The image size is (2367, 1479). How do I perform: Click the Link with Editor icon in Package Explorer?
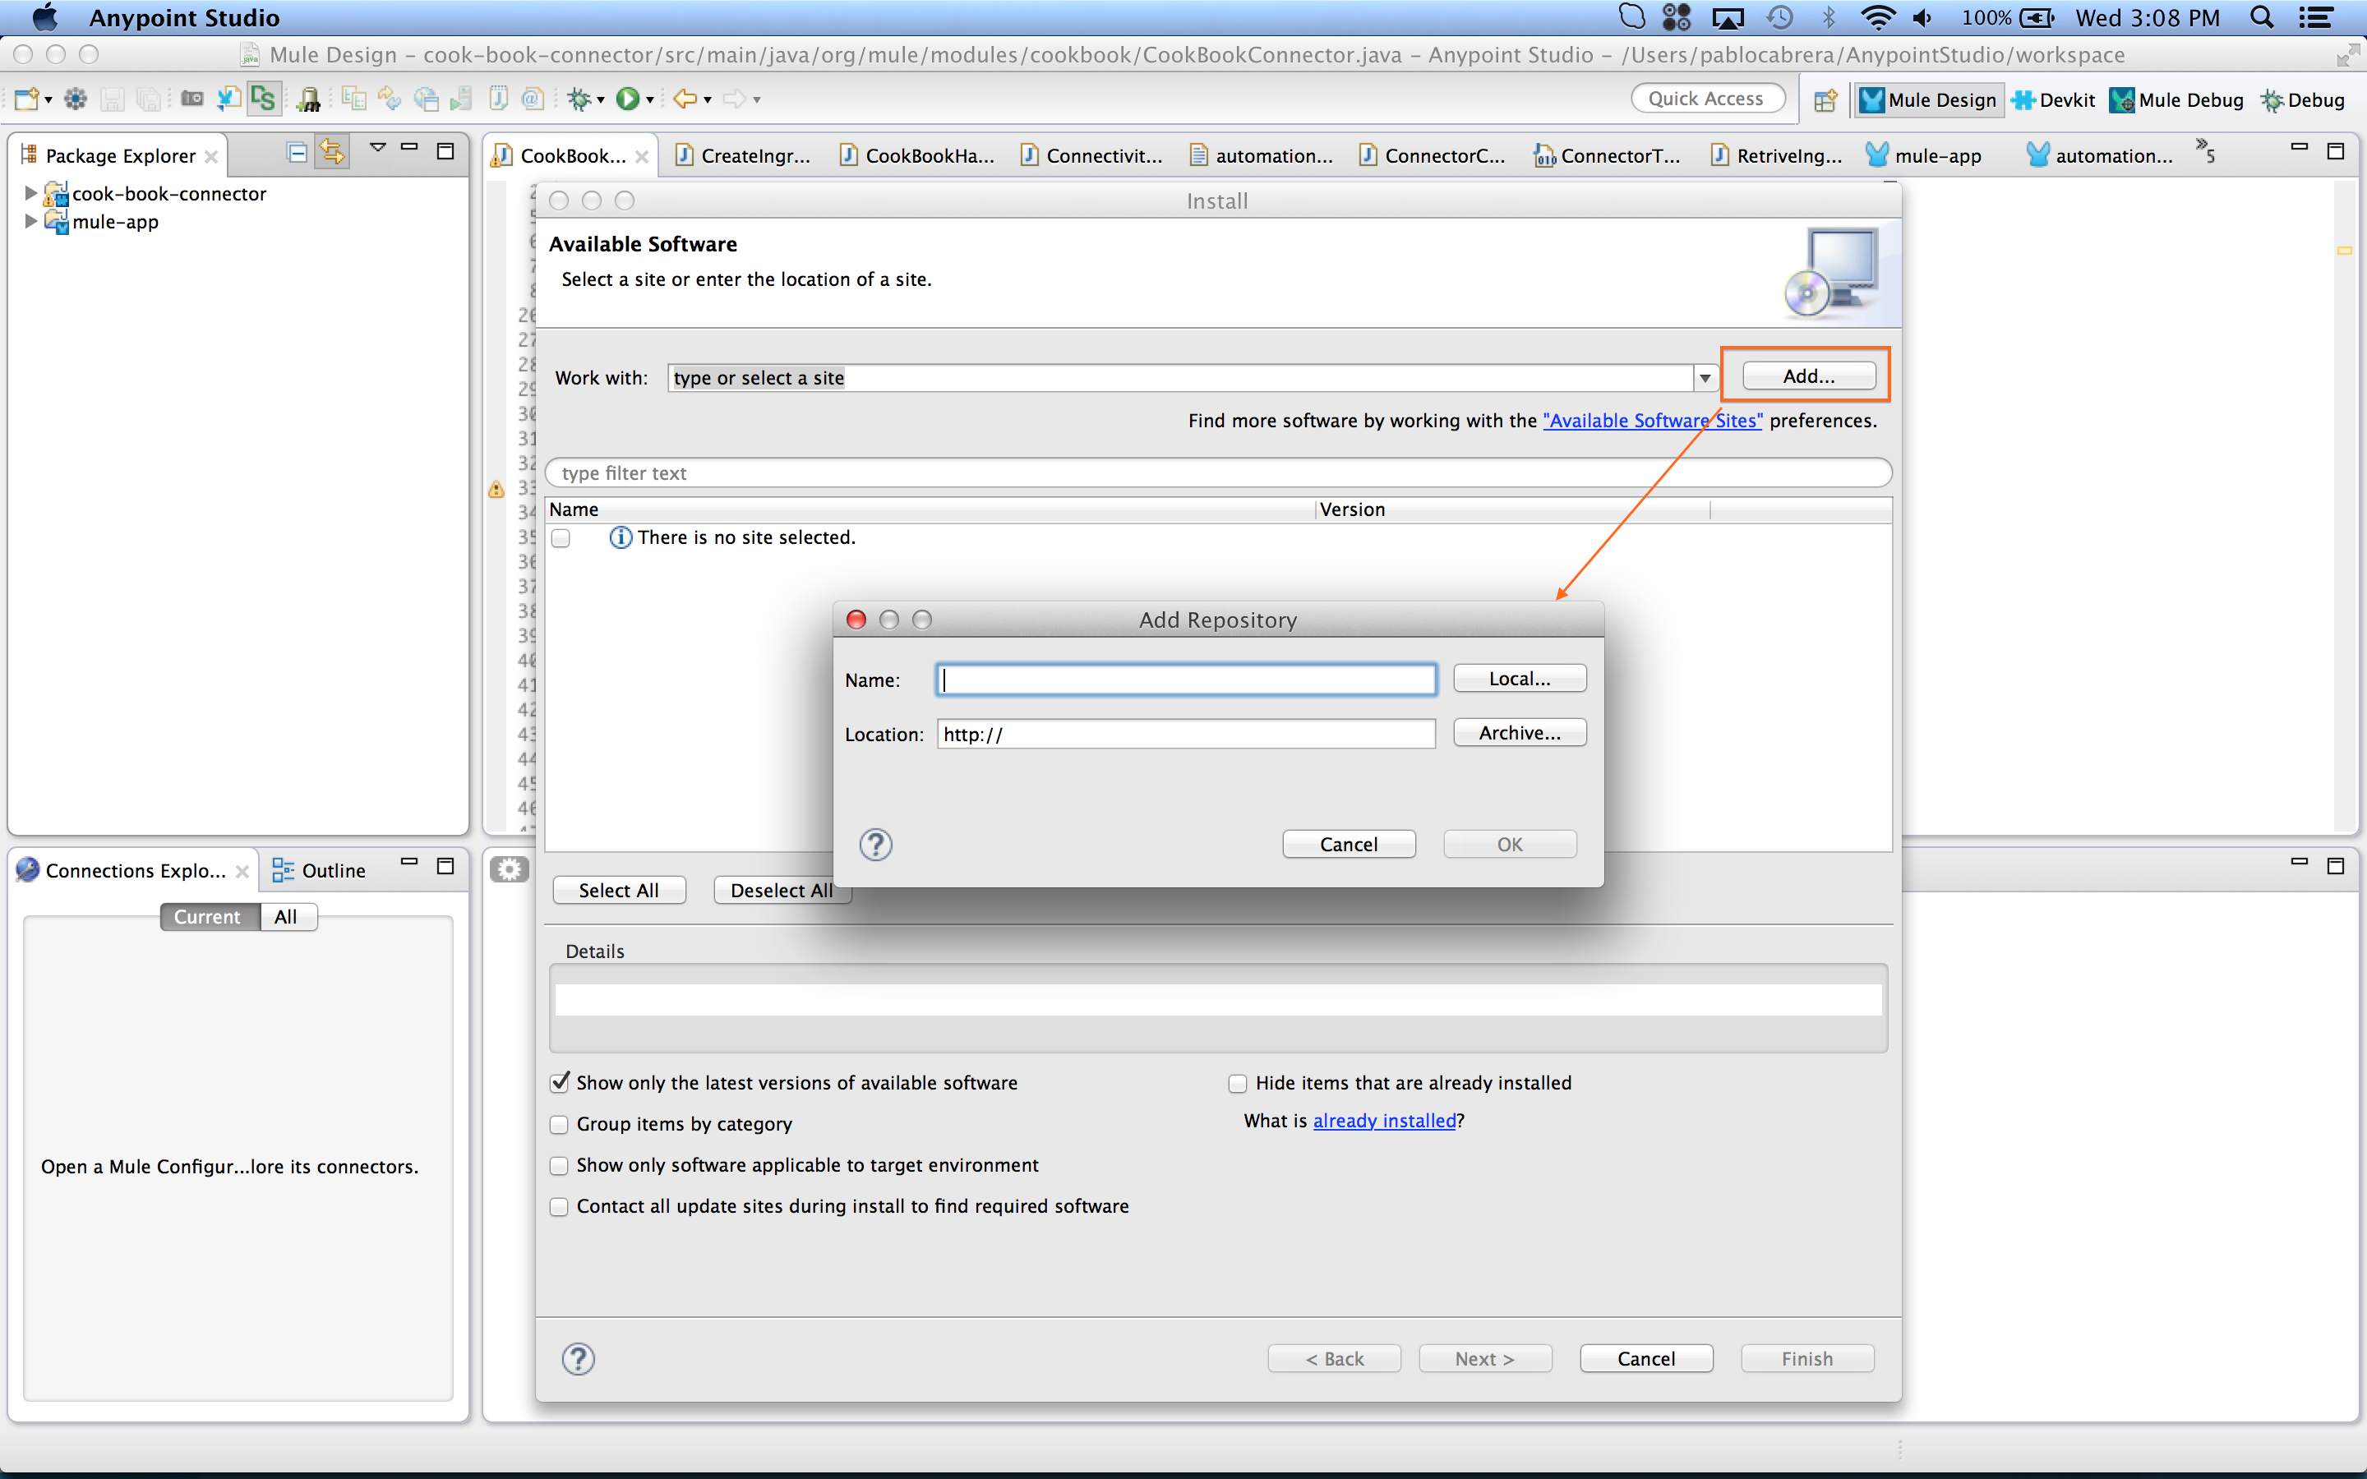pyautogui.click(x=331, y=152)
